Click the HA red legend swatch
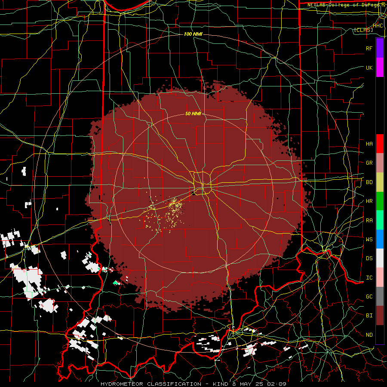This screenshot has width=387, height=387. pos(380,144)
